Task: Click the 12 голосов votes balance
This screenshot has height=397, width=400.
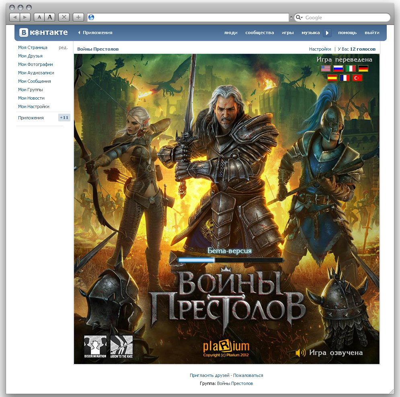Action: click(x=363, y=49)
